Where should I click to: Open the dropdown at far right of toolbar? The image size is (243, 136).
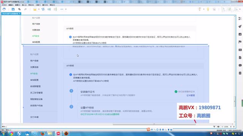coord(240,9)
